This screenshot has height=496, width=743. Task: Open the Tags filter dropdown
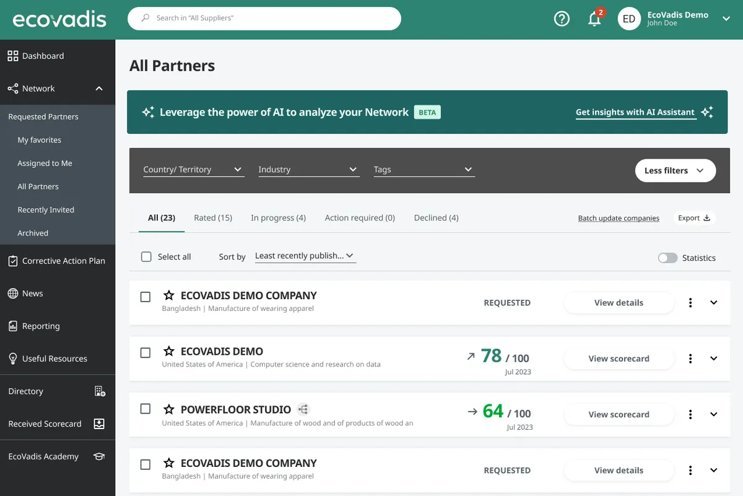tap(424, 169)
